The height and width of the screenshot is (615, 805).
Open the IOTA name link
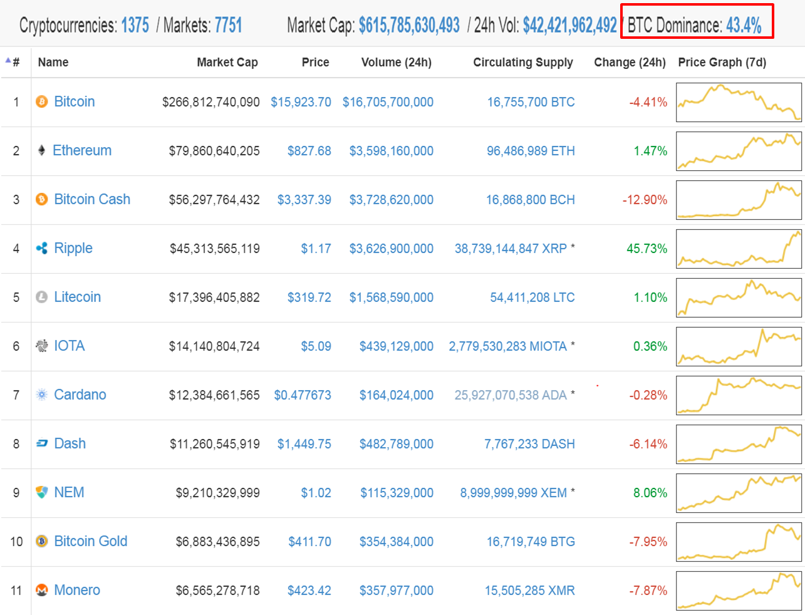point(70,346)
